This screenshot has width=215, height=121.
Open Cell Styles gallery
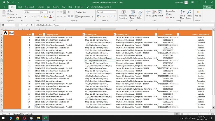tap(140, 15)
